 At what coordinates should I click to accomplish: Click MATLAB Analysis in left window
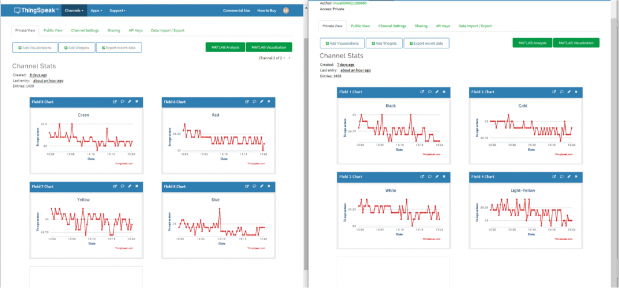coord(225,47)
